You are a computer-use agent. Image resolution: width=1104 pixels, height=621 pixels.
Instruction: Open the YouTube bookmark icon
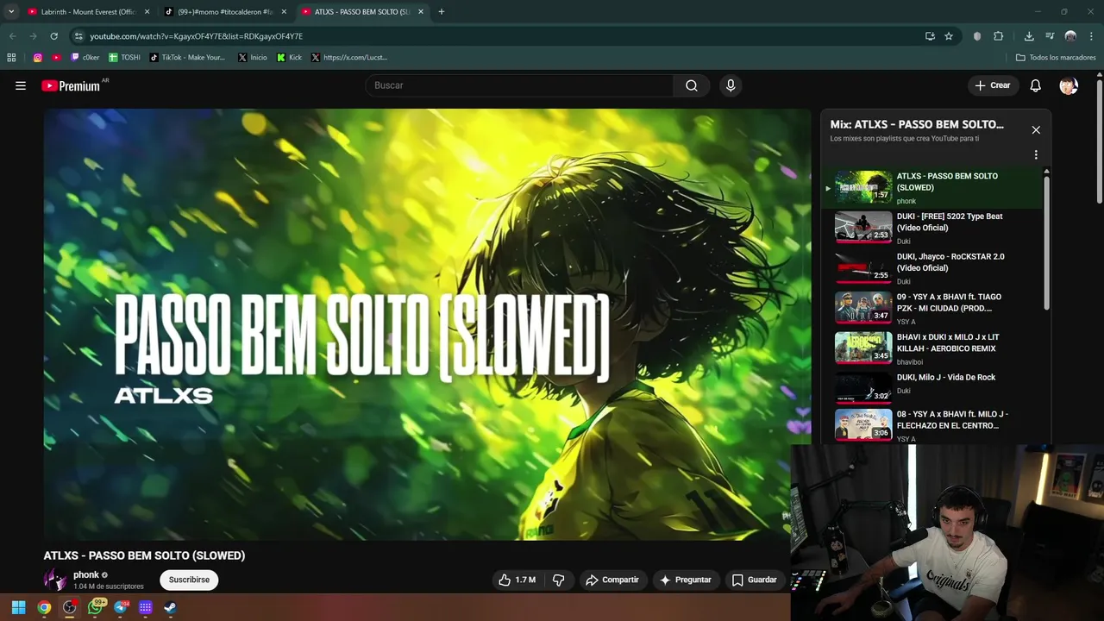(x=57, y=58)
